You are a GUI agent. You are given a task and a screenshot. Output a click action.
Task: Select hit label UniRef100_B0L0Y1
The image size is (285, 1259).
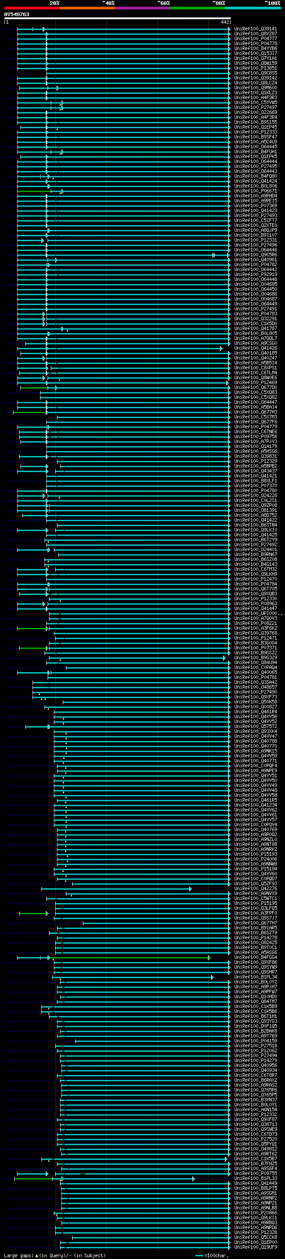pyautogui.click(x=256, y=1104)
